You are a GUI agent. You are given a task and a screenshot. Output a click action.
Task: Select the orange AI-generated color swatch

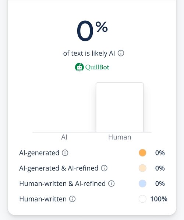tap(142, 153)
